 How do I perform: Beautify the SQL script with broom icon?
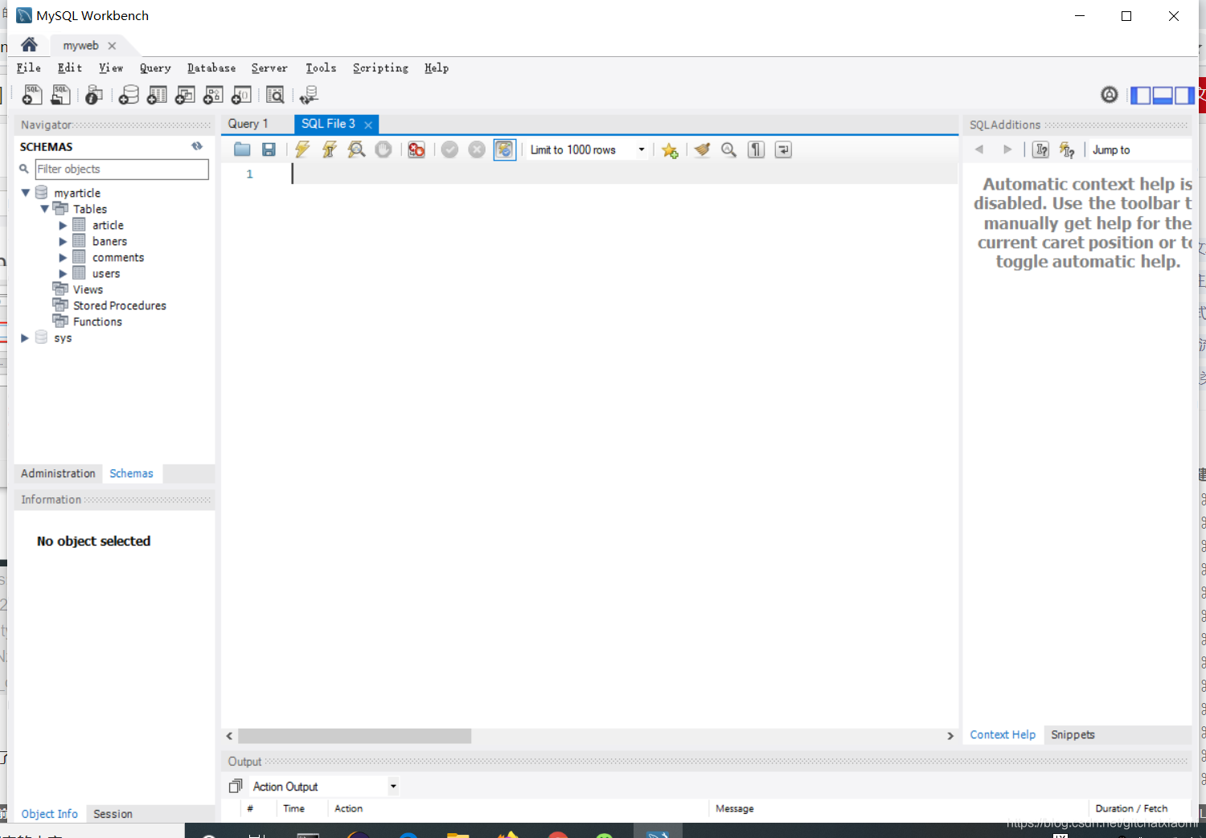point(702,149)
